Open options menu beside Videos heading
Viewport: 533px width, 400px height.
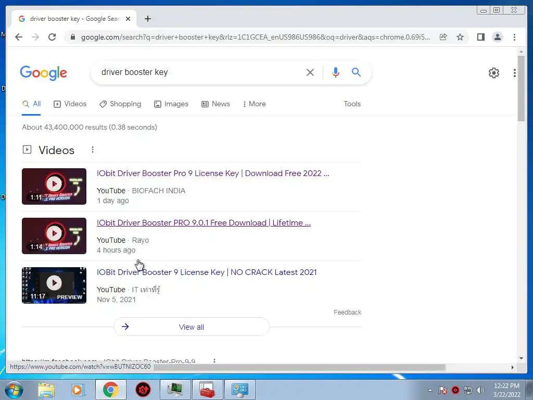(x=93, y=149)
